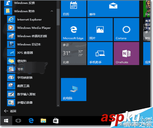Launch the Microsoft Edge tile

pos(73,30)
